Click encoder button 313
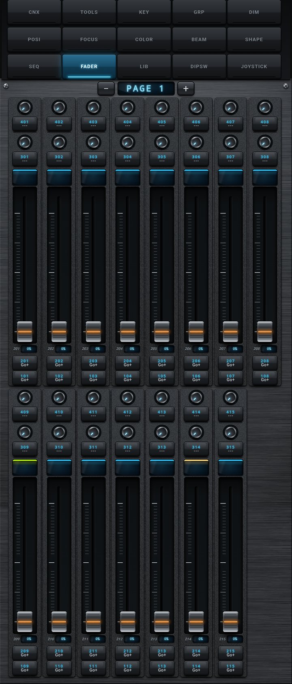Image resolution: width=292 pixels, height=684 pixels. point(162,449)
